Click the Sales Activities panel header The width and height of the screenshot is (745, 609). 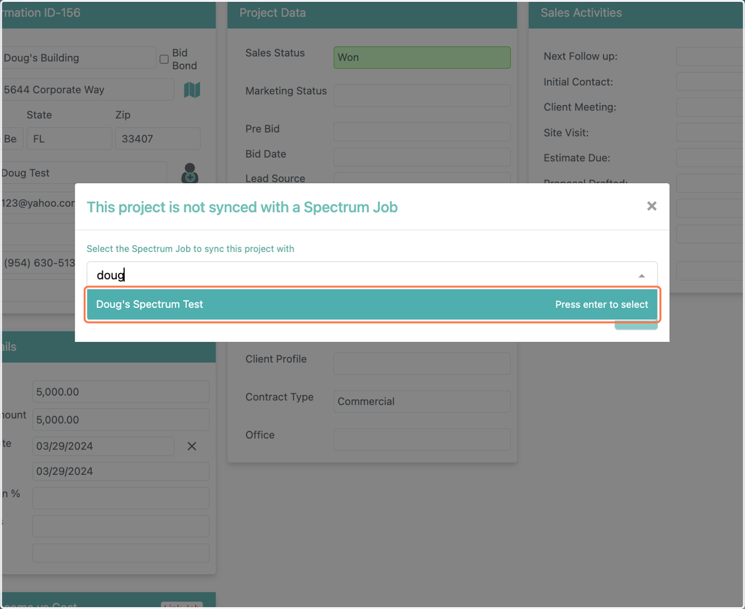[x=636, y=14]
